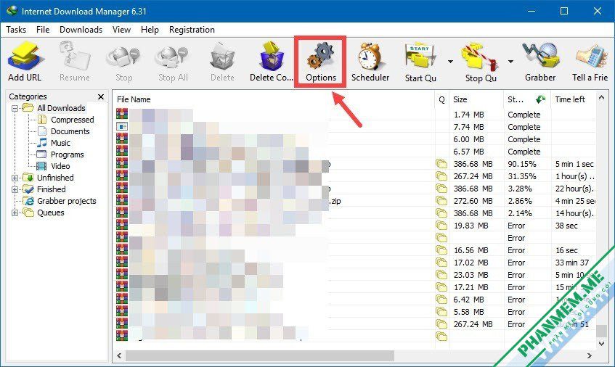Open the Help menu
The width and height of the screenshot is (615, 367).
150,30
